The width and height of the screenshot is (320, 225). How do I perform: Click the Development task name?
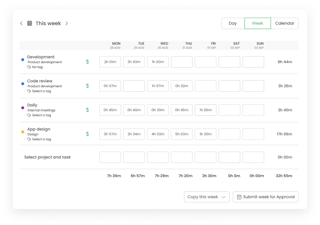[41, 57]
